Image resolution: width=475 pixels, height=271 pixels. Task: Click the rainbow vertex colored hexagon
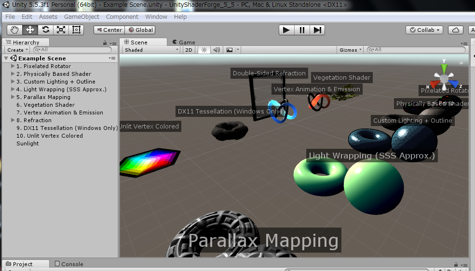tap(150, 162)
